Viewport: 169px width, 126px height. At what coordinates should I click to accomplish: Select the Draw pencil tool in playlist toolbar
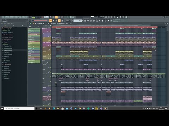(x=34, y=23)
